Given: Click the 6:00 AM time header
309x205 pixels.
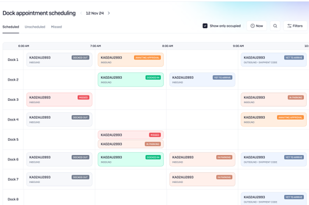Looking at the screenshot, I should pos(23,46).
